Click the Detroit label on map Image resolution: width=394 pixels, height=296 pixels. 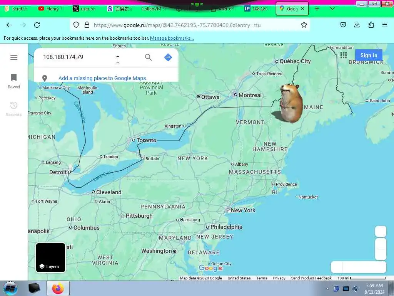[x=58, y=172]
